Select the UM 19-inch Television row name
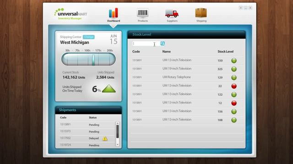 (177, 68)
